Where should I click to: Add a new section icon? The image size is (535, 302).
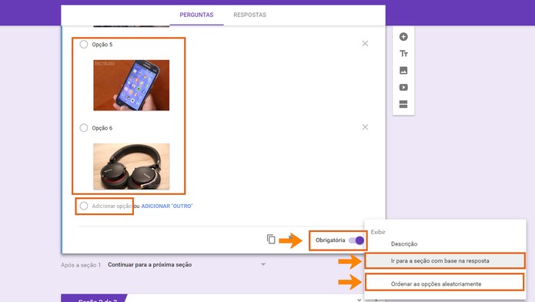coord(403,104)
